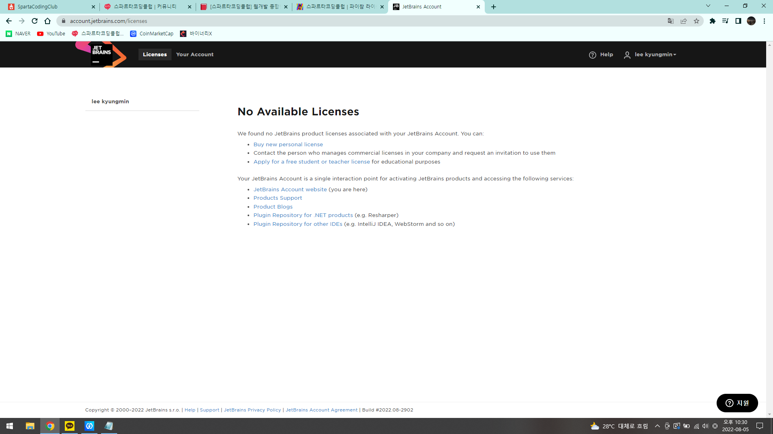The height and width of the screenshot is (434, 773).
Task: Switch to Your Account navigation tab
Action: coord(195,55)
